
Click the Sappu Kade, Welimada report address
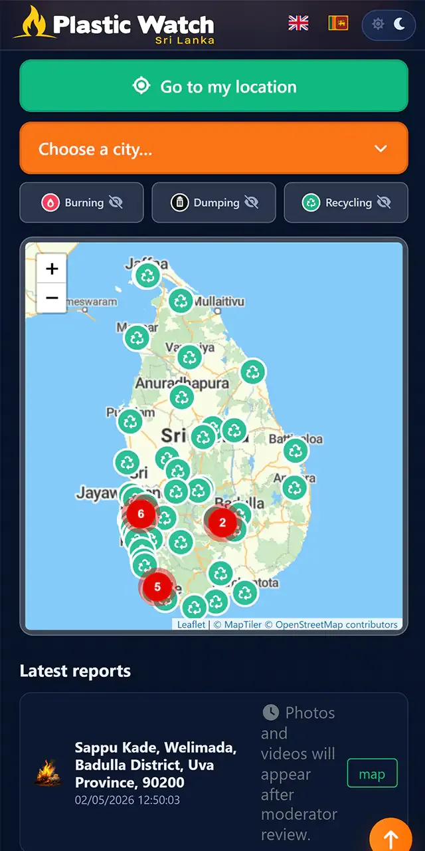[x=156, y=765]
